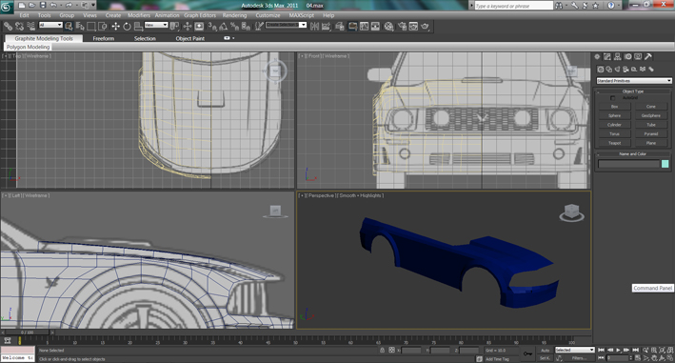Switch to Freeform ribbon tab

coord(104,38)
